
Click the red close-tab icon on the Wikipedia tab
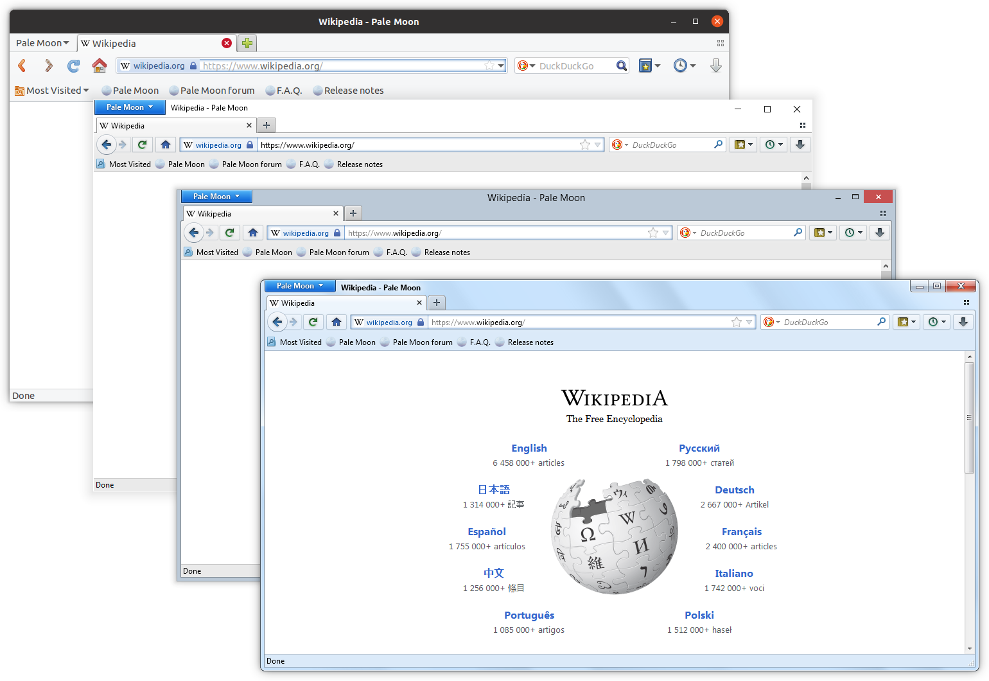(227, 43)
